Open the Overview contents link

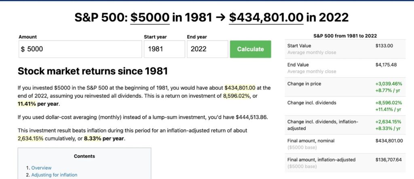(x=41, y=168)
